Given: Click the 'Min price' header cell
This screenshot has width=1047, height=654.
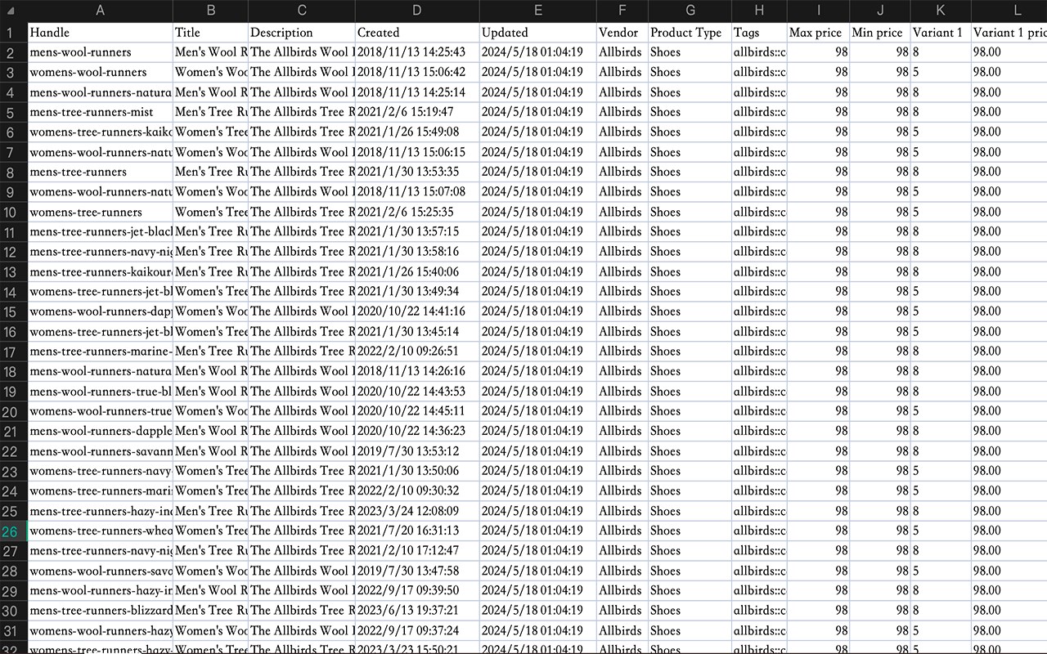Looking at the screenshot, I should tap(880, 33).
